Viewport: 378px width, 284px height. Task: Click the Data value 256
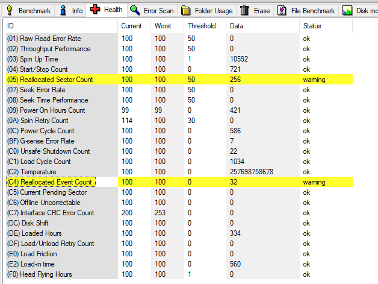pos(235,80)
